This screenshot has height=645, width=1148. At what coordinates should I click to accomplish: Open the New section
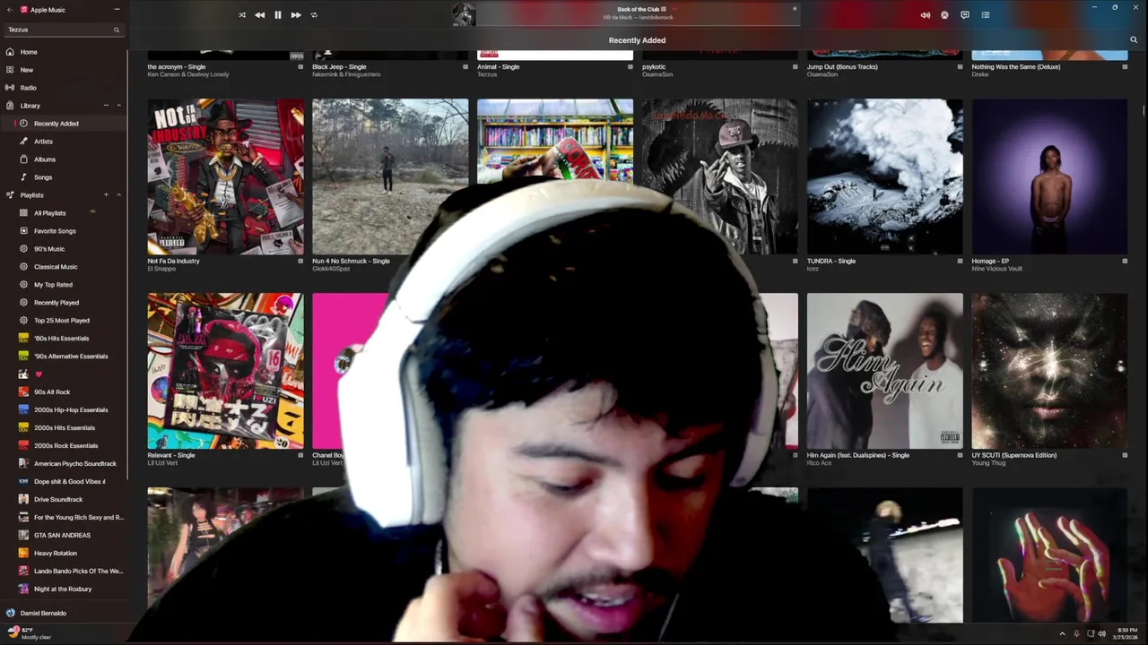point(63,70)
